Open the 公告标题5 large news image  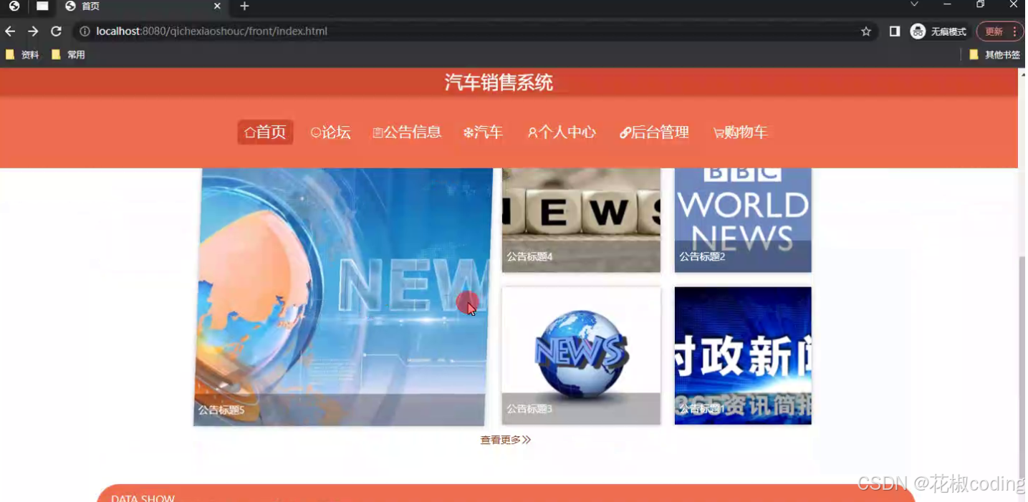pyautogui.click(x=342, y=296)
